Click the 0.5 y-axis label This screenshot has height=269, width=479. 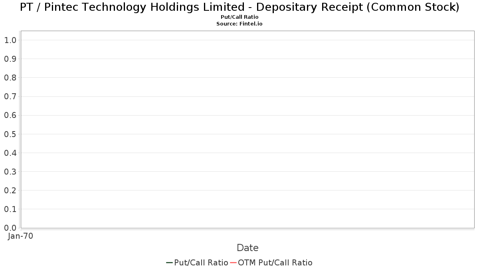10,134
